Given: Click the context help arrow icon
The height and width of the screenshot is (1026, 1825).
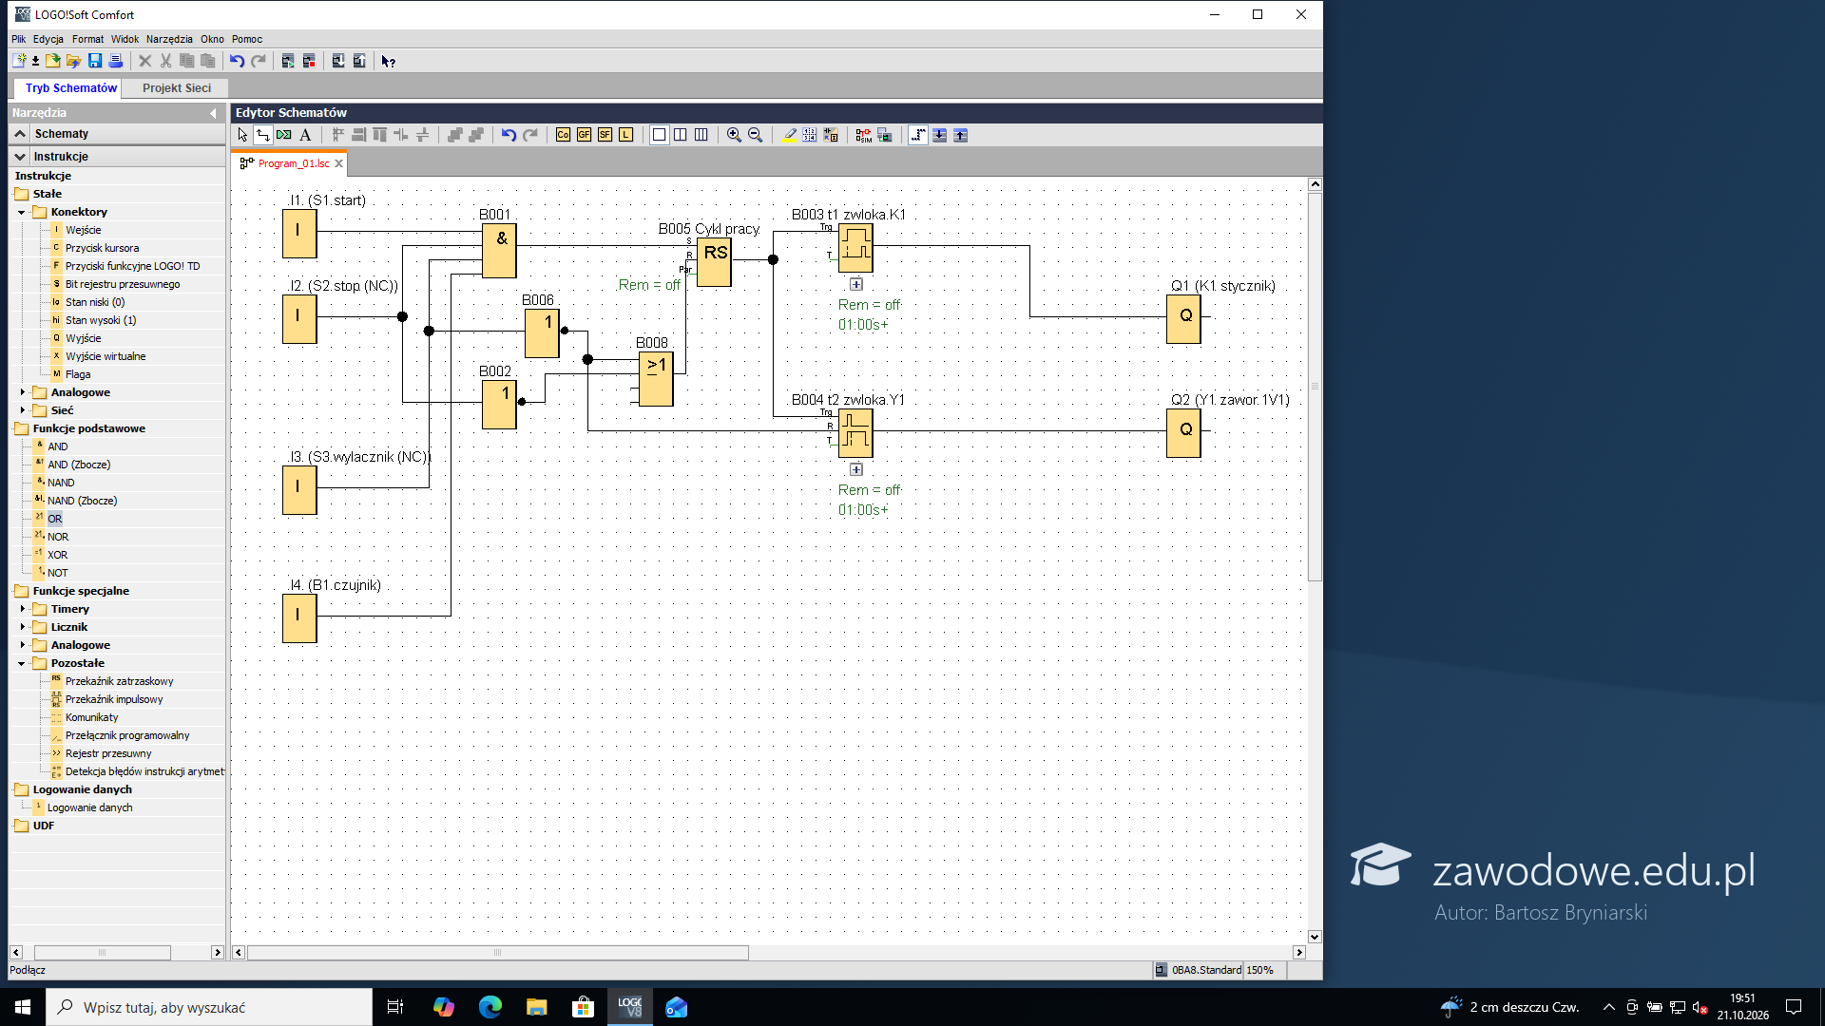Looking at the screenshot, I should click(x=388, y=61).
